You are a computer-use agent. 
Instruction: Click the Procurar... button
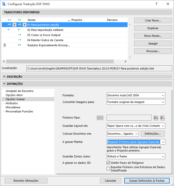coord(153,51)
